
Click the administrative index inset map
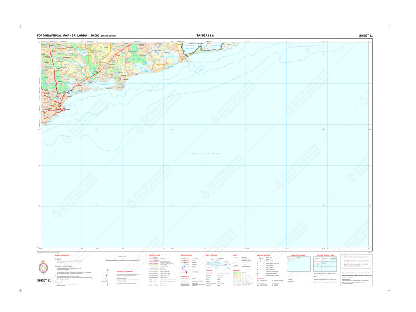click(x=298, y=264)
